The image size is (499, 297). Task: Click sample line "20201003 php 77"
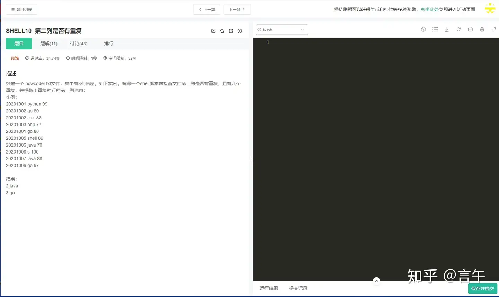24,124
